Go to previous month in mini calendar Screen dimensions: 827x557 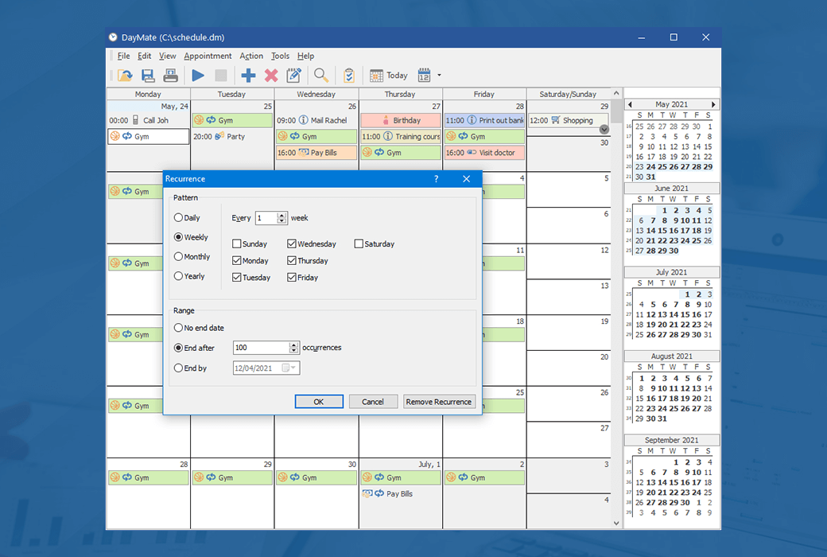coord(630,104)
